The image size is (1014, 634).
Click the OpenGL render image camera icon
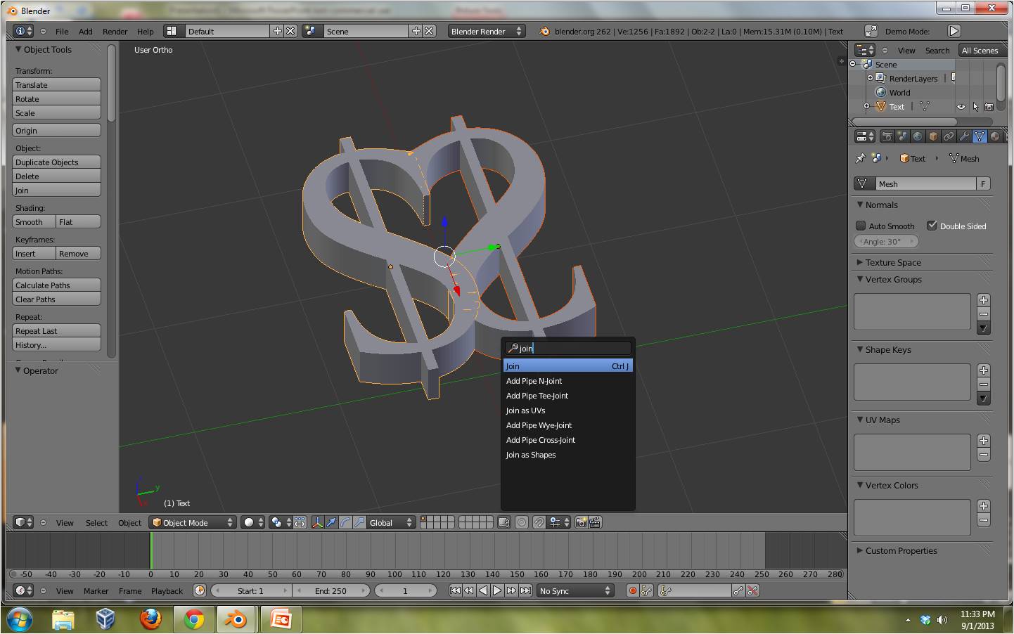pos(581,522)
